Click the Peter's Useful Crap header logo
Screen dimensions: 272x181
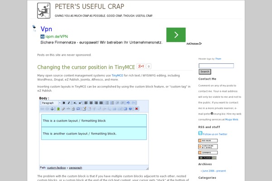[44, 10]
